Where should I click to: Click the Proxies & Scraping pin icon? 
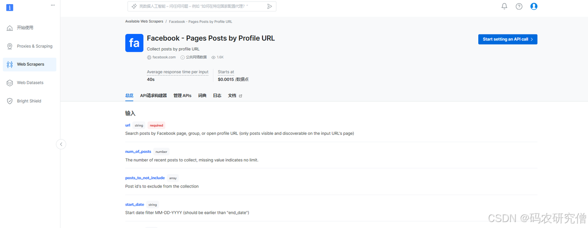tap(10, 46)
